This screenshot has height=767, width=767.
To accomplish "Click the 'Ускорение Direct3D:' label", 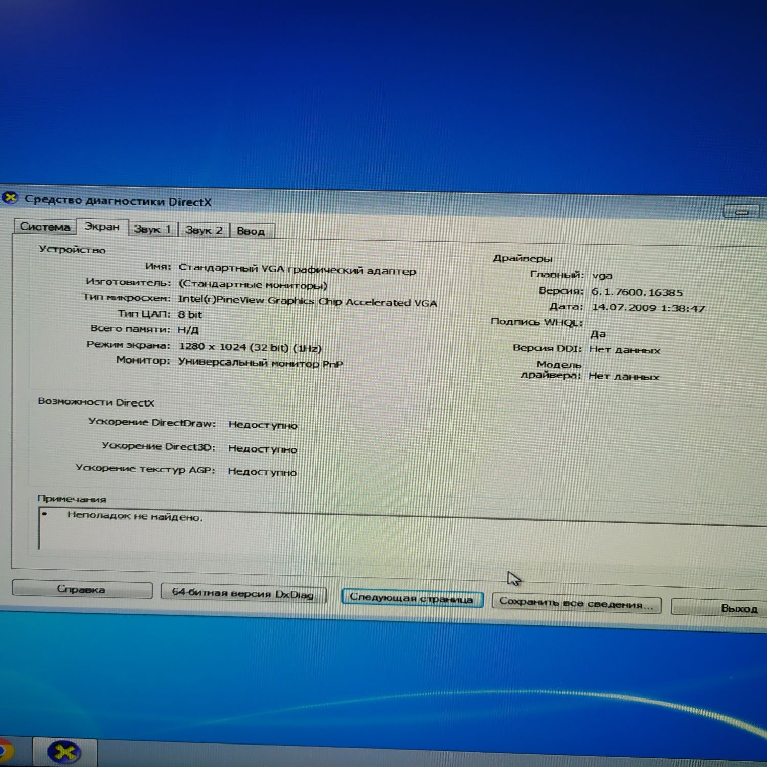I will (159, 446).
